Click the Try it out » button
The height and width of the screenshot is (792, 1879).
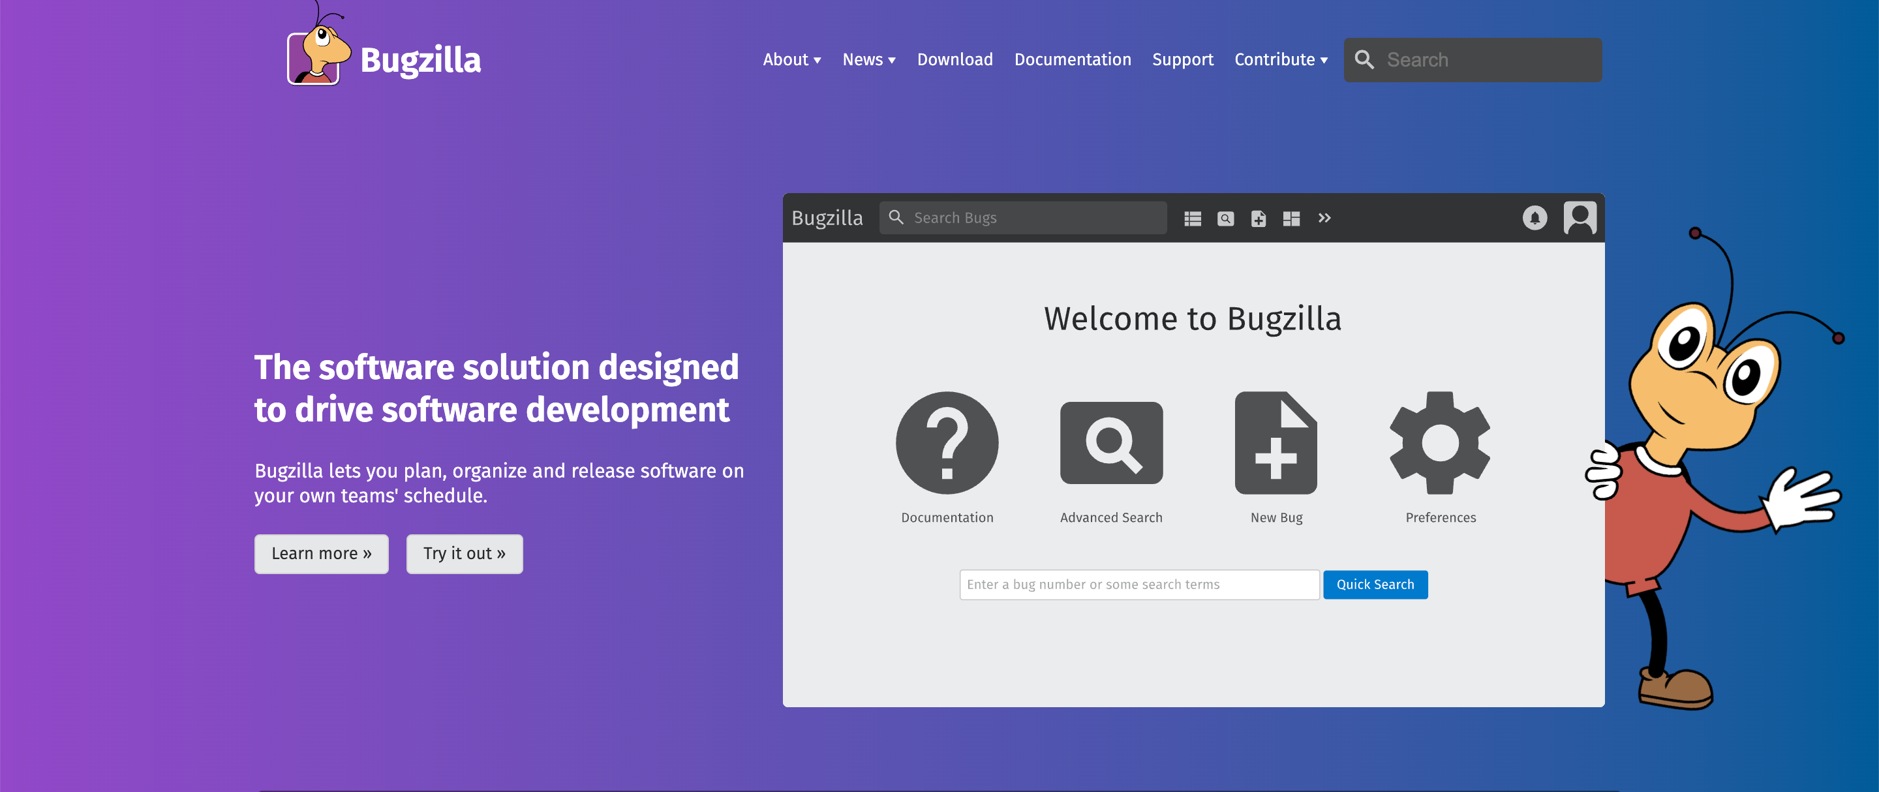coord(464,553)
